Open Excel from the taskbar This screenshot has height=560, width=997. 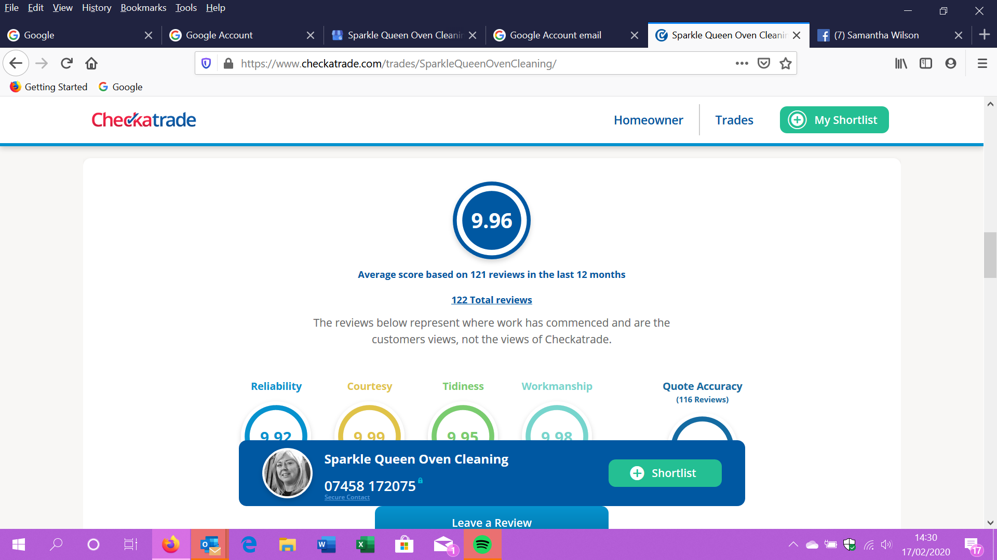coord(365,544)
